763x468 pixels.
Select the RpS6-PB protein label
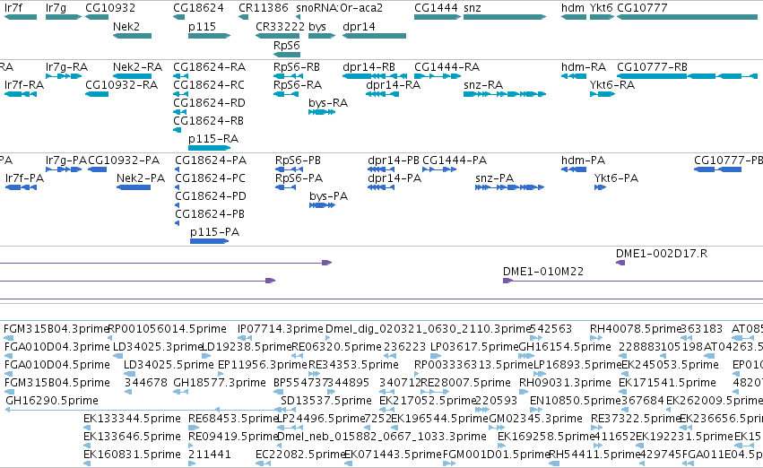(x=298, y=160)
